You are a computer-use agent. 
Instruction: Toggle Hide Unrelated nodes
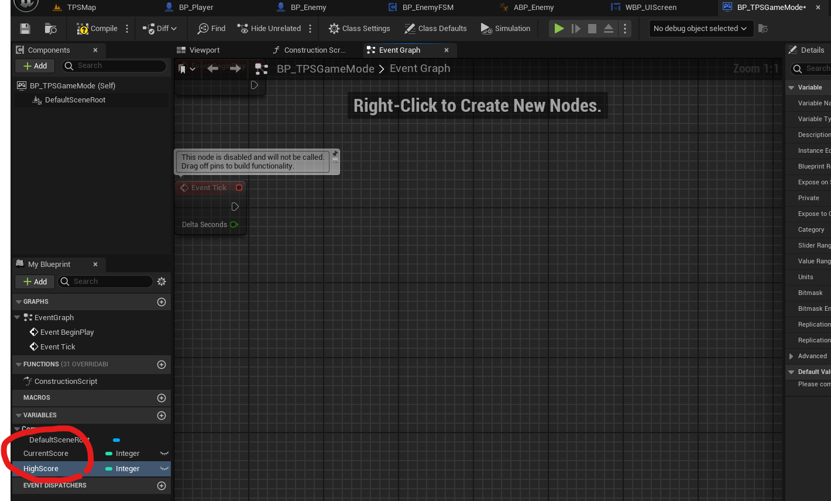pos(269,29)
